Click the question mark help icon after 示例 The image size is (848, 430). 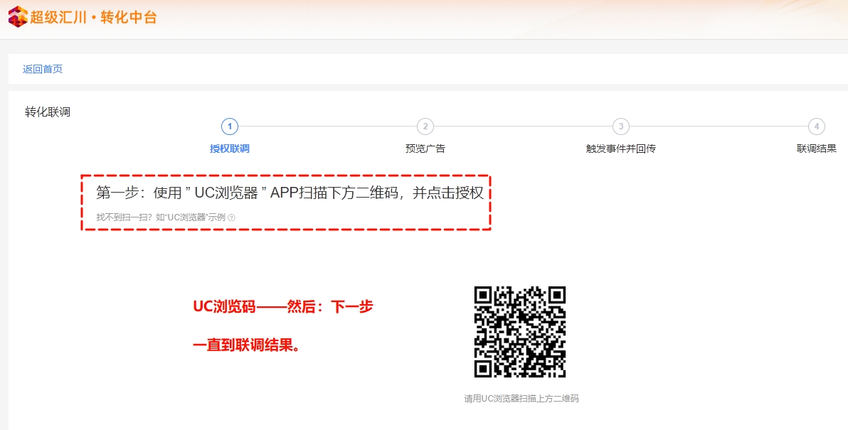pyautogui.click(x=231, y=217)
